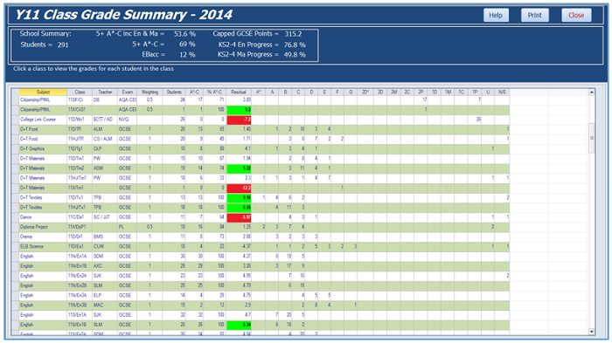Click green residual 5.34 cell
612x343 pixels.
pos(239,325)
